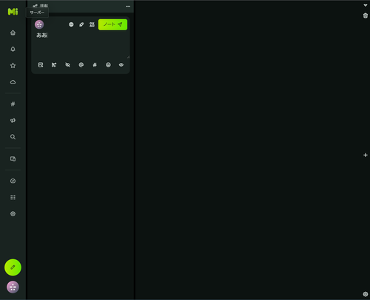This screenshot has width=370, height=300.
Task: Open the Home timeline from sidebar
Action: tap(13, 33)
